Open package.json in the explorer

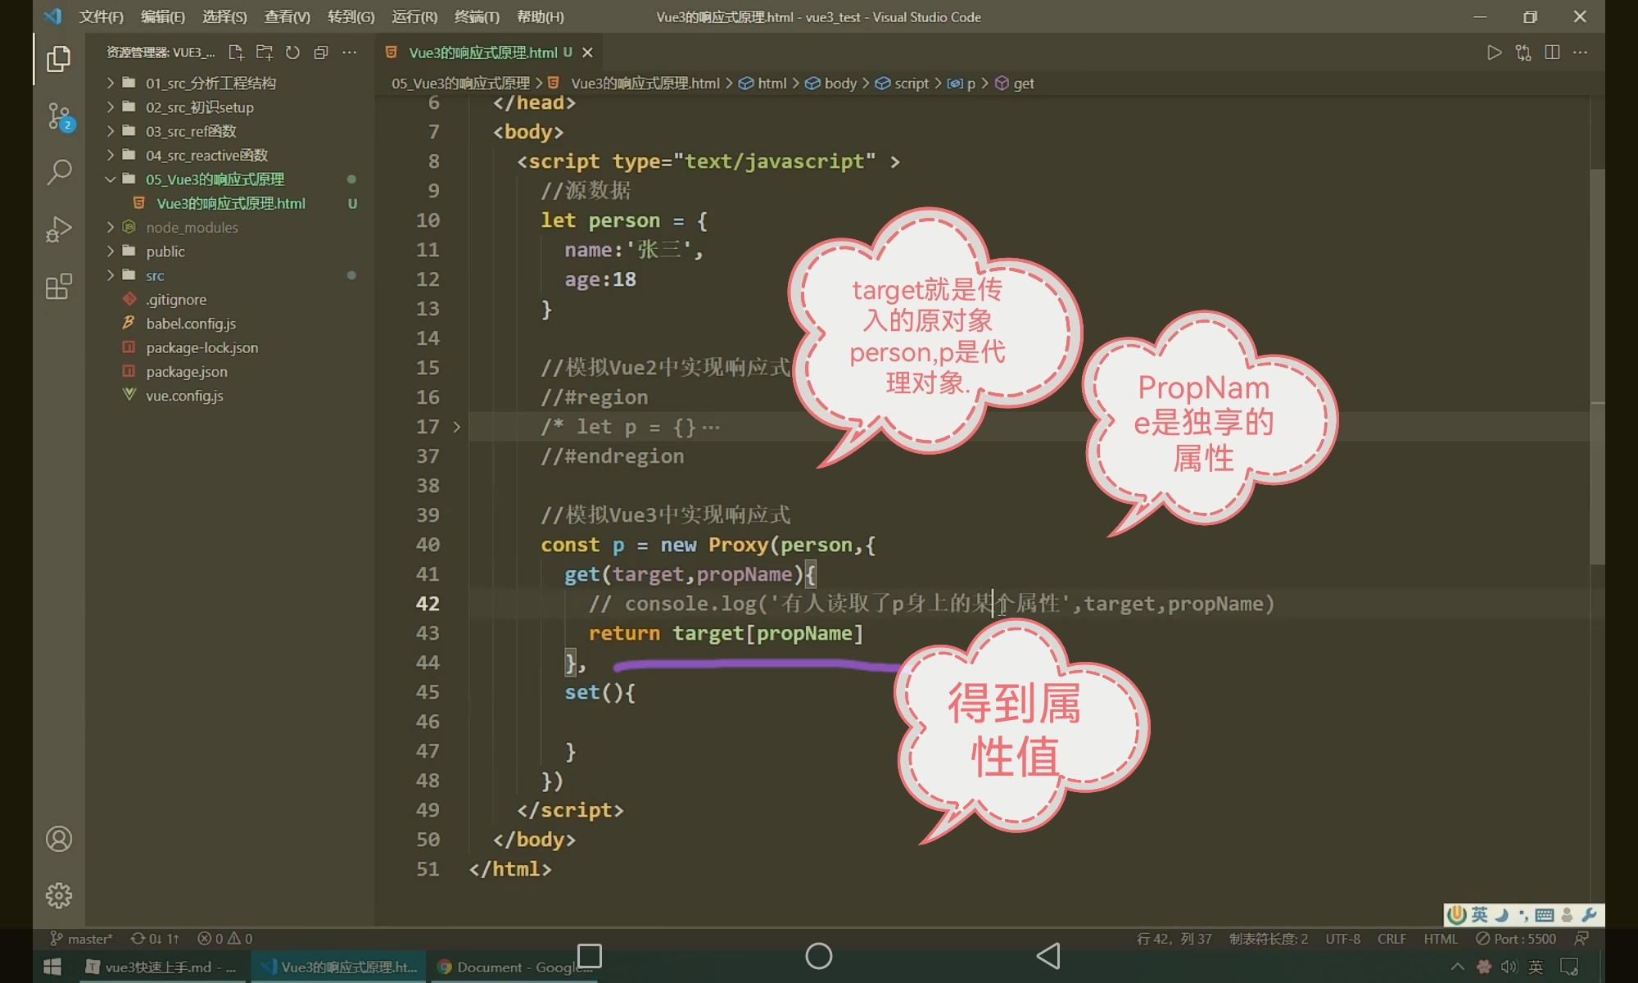(187, 372)
